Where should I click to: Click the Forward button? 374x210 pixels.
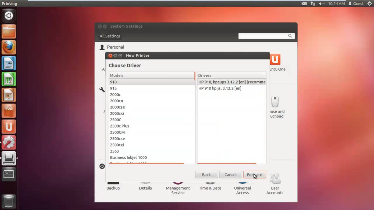click(x=254, y=175)
